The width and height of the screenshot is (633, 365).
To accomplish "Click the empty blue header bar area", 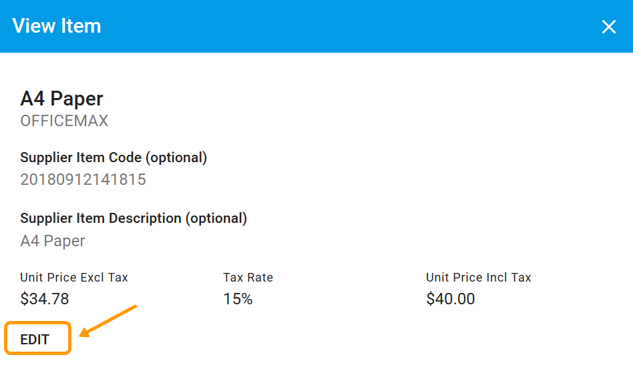I will pyautogui.click(x=334, y=27).
